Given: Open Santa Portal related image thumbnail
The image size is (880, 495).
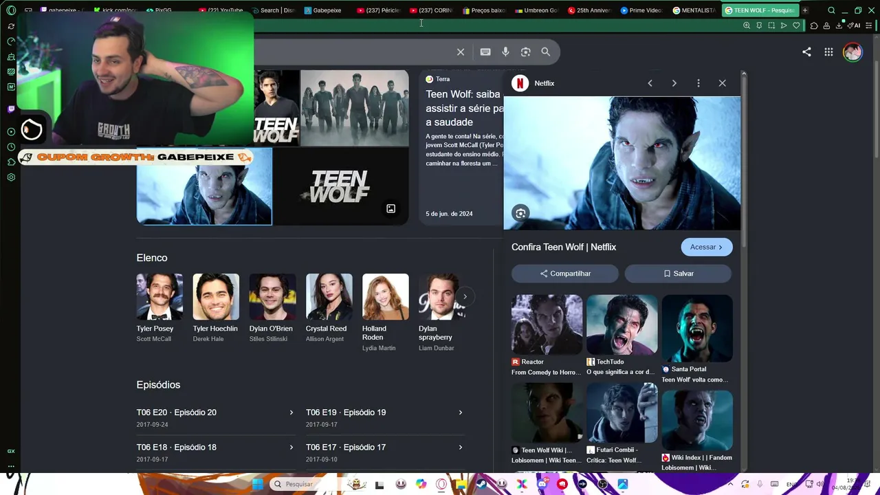Looking at the screenshot, I should pos(697,329).
